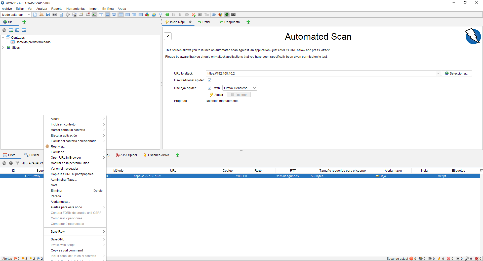The width and height of the screenshot is (483, 261).
Task: Choose Open URL in Browser menu entry
Action: point(75,157)
